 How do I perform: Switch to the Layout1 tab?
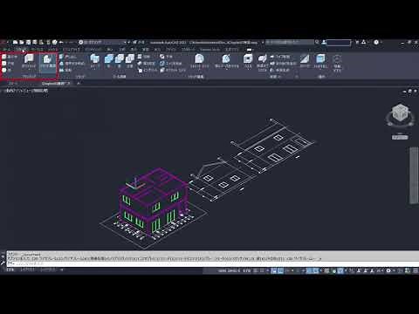pyautogui.click(x=27, y=270)
